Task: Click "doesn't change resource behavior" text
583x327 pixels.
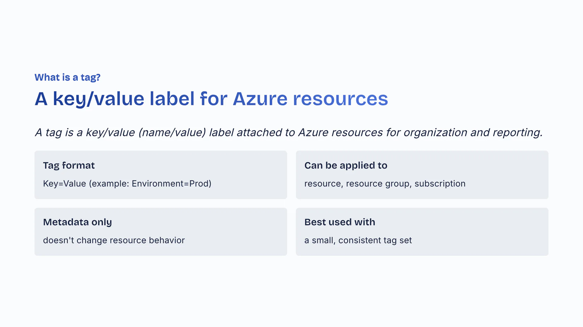Action: click(x=114, y=240)
